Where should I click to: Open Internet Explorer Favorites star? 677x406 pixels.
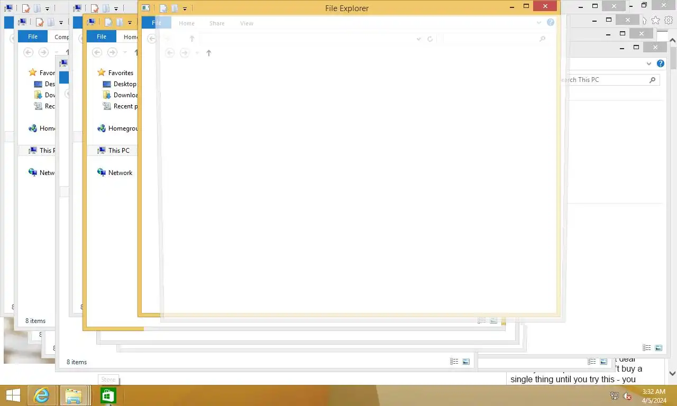[x=656, y=20]
